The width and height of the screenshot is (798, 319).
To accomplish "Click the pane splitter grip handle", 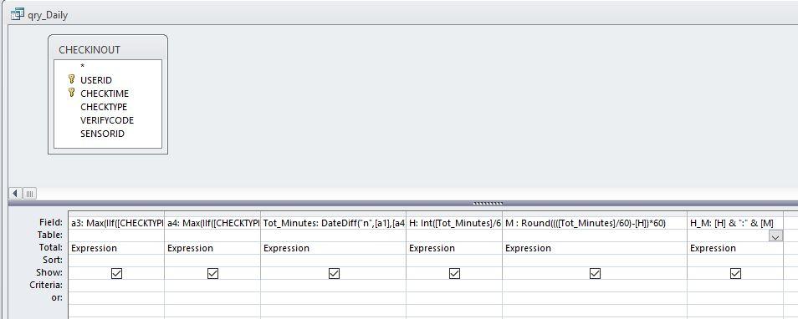I will (488, 204).
